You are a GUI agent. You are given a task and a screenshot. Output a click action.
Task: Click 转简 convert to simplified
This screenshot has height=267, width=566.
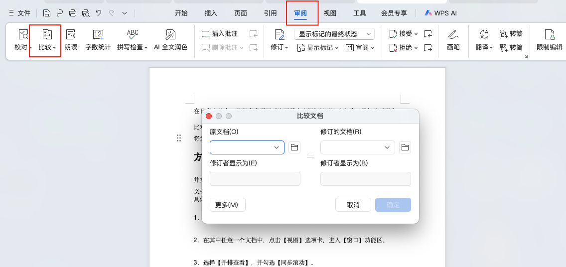(x=511, y=48)
